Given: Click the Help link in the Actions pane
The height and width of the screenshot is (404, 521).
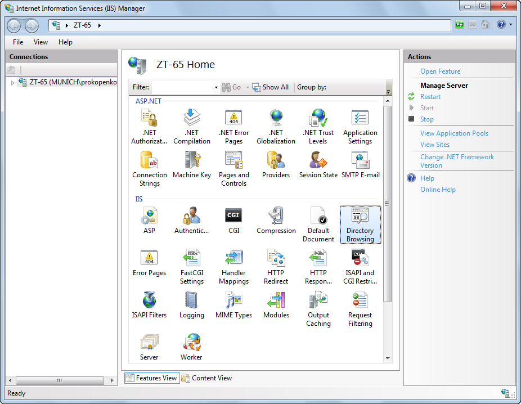Looking at the screenshot, I should [427, 178].
